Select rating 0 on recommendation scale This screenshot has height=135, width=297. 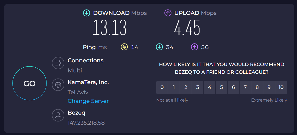[x=162, y=88]
